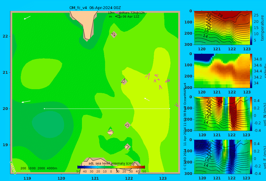
Task: Select the white current arrow in the map's top-left corner
Action: [x=27, y=18]
